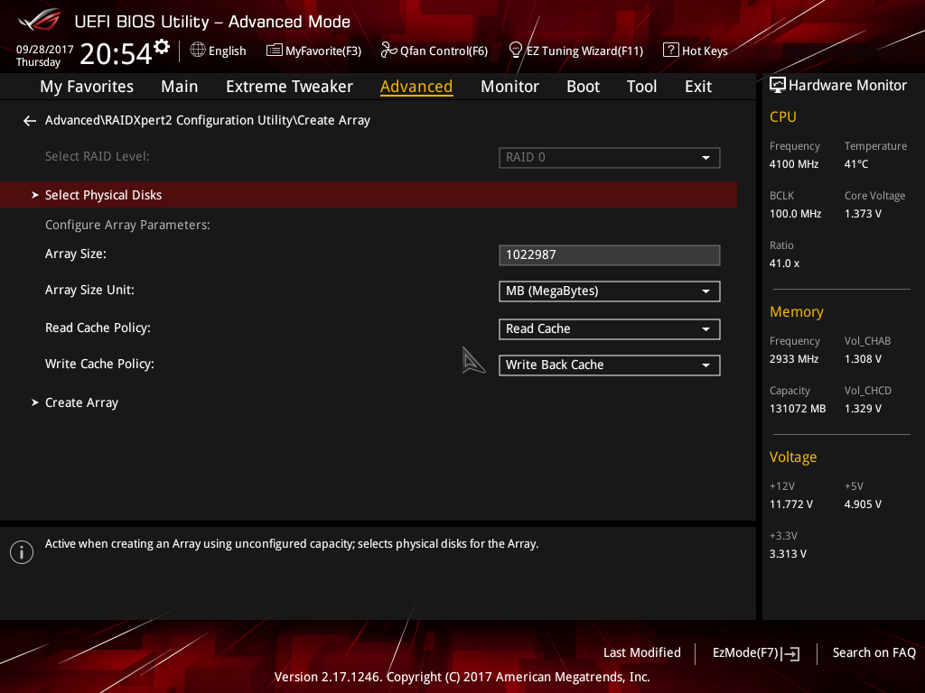
Task: Click the Write Cache Policy label
Action: click(x=99, y=364)
